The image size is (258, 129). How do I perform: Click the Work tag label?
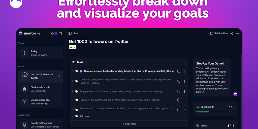tap(72, 47)
